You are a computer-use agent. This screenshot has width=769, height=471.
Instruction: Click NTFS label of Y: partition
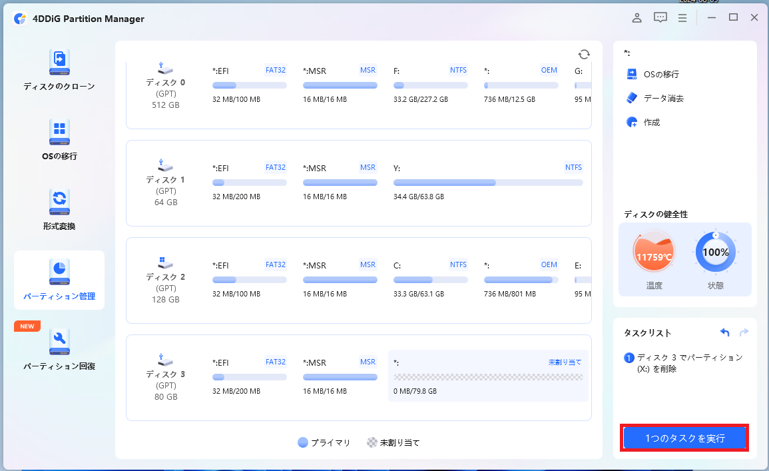[573, 167]
